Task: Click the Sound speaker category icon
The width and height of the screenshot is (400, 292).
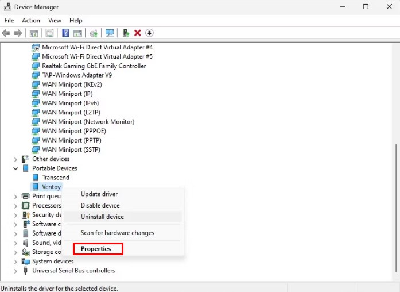Action: [x=25, y=243]
